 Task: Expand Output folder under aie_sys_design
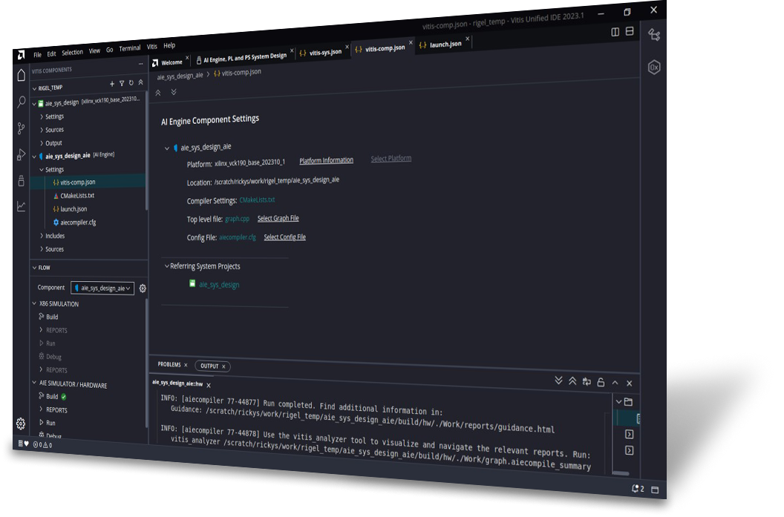tap(42, 143)
